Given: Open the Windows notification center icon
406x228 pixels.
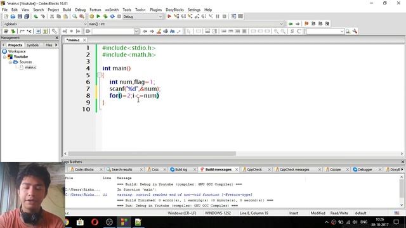Looking at the screenshot, I should click(396, 222).
